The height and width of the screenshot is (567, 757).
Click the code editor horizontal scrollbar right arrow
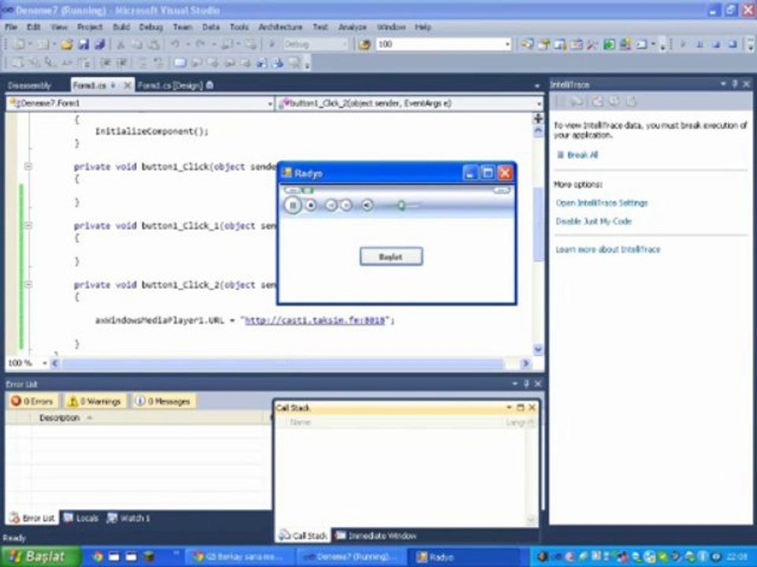(x=525, y=363)
